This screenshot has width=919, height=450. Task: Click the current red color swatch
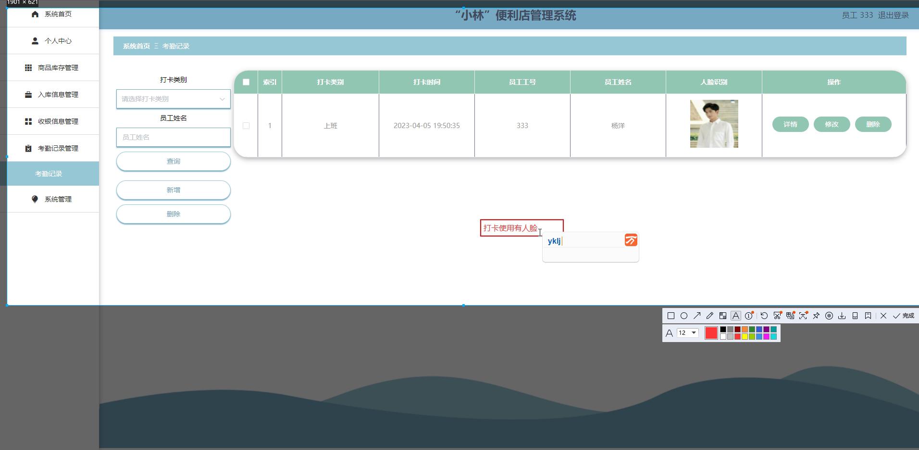click(x=711, y=332)
